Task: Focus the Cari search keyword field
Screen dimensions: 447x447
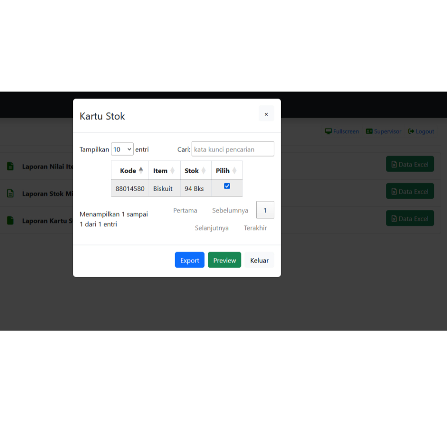Action: (x=233, y=149)
